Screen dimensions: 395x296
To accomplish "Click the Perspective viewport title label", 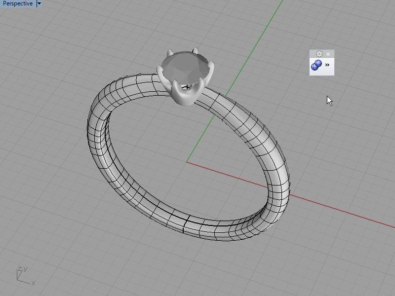I will point(18,3).
